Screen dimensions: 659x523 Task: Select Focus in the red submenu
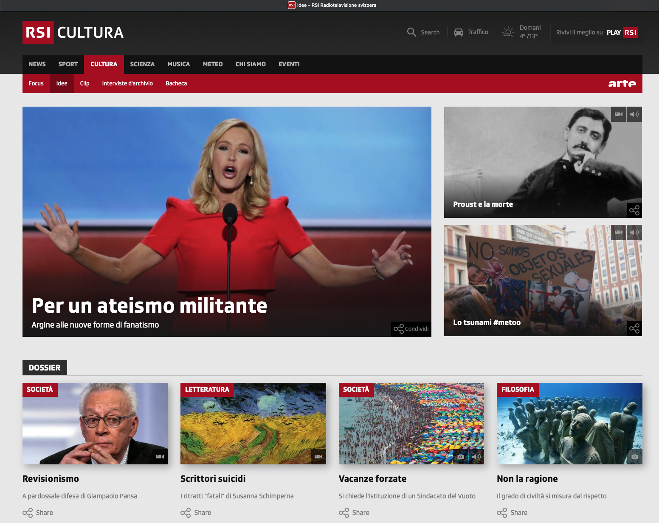point(36,83)
